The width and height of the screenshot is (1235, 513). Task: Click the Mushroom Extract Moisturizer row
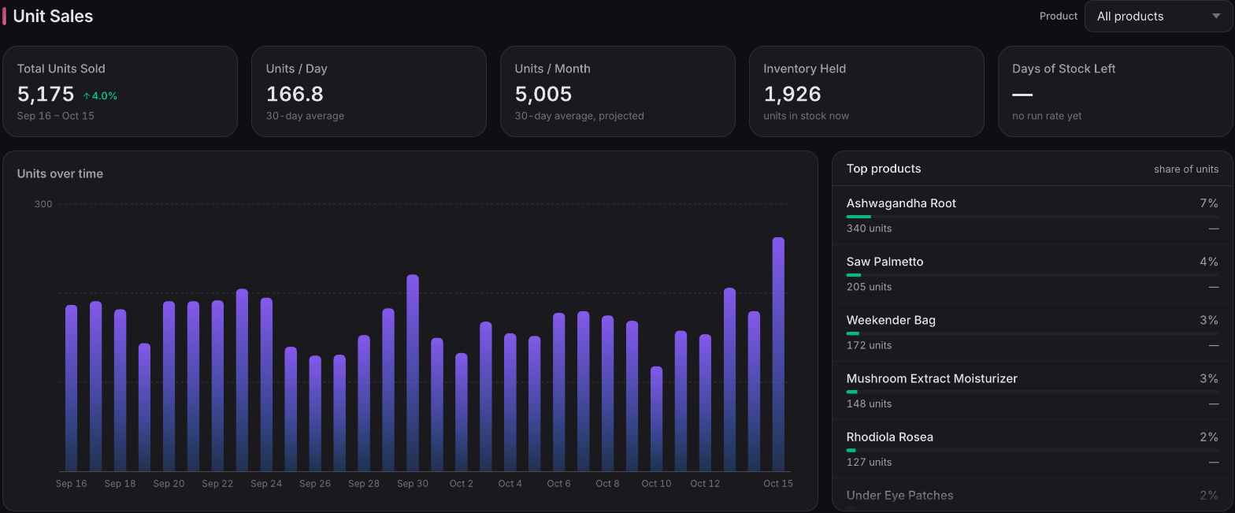(1033, 390)
